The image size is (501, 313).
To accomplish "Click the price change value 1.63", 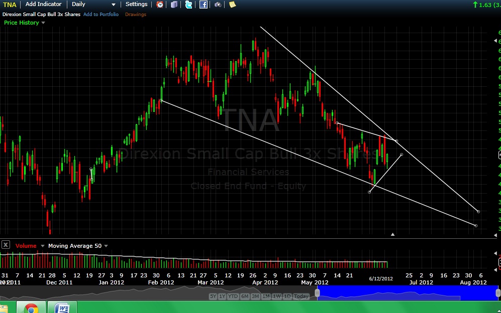I will (485, 5).
